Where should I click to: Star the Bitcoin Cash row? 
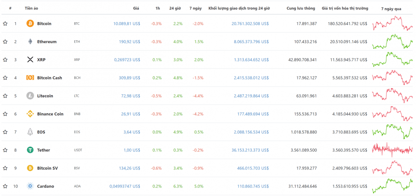coord(5,78)
